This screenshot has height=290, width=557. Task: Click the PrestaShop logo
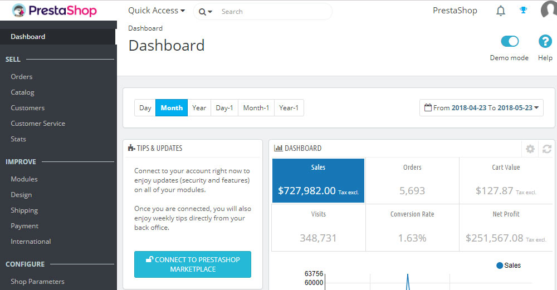pos(54,10)
